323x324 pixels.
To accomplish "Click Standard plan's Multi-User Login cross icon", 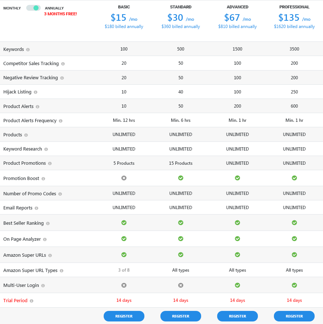I will pos(181,285).
